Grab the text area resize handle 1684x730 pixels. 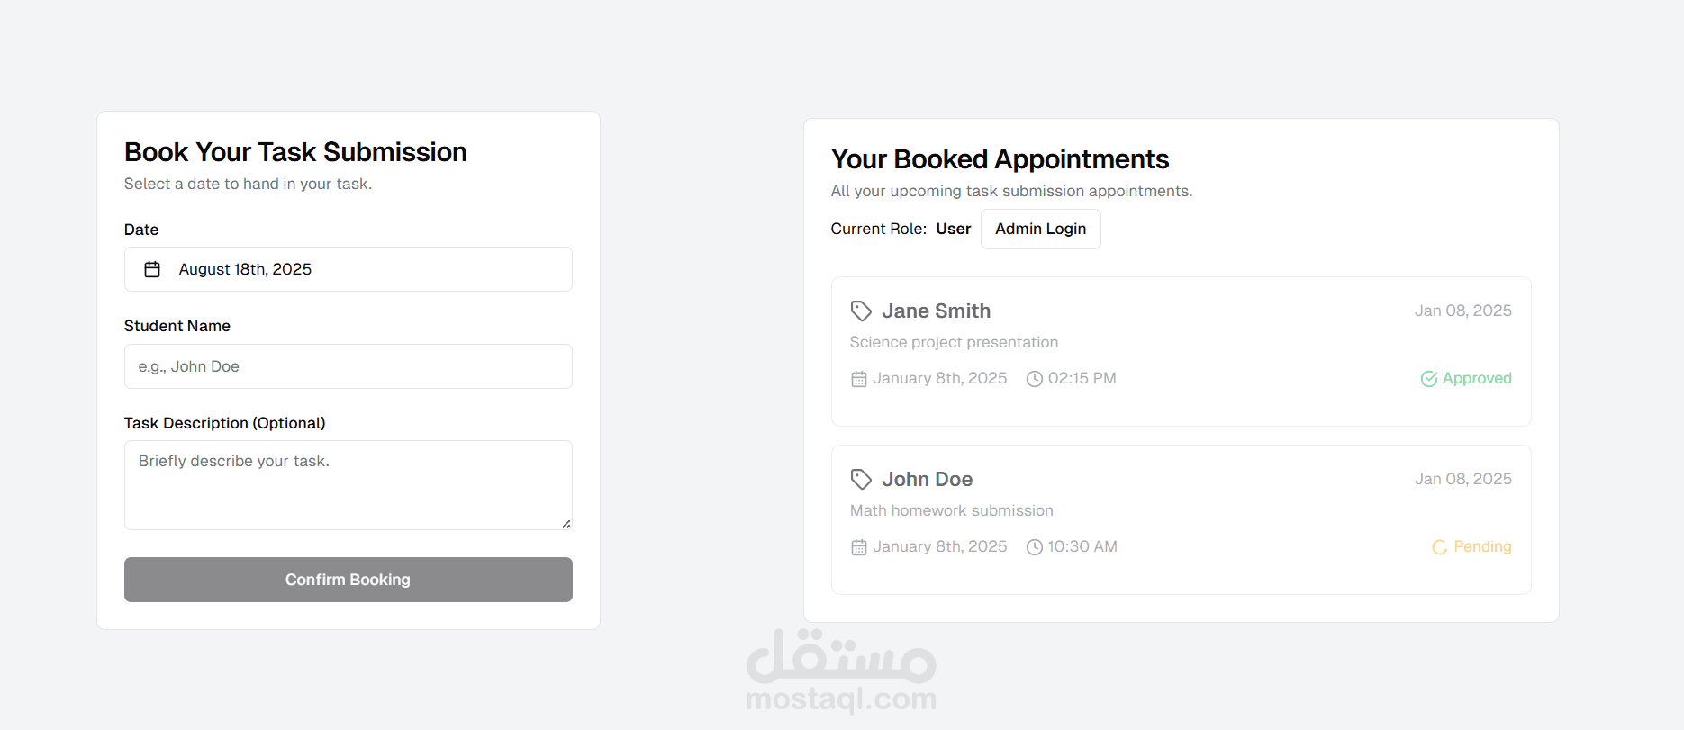[x=566, y=524]
